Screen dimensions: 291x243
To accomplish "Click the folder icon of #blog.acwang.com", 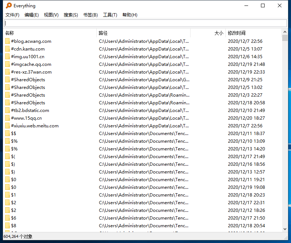I will [7, 41].
